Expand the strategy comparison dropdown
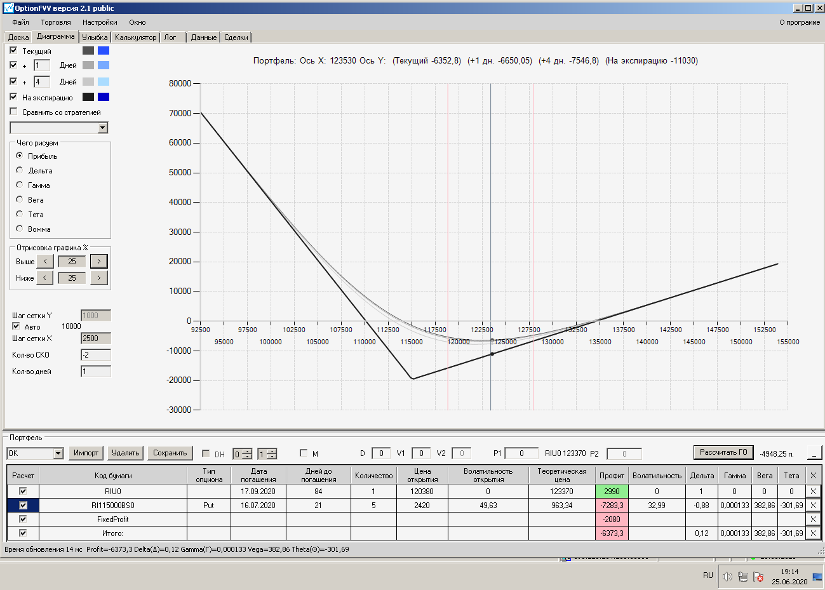 (x=103, y=128)
